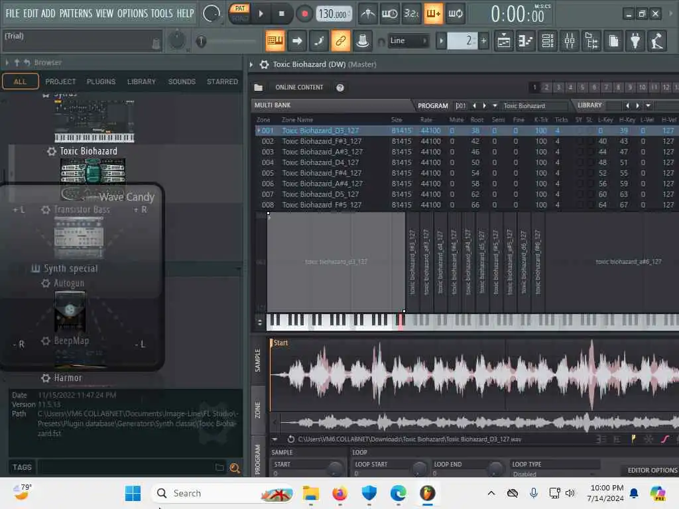This screenshot has height=509, width=679.
Task: Open the PATTERNS menu
Action: (76, 13)
